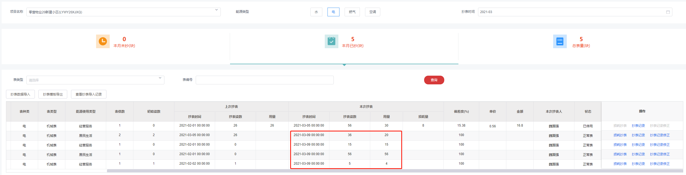Click the 0.56 unit price cell
The height and width of the screenshot is (175, 686).
493,126
